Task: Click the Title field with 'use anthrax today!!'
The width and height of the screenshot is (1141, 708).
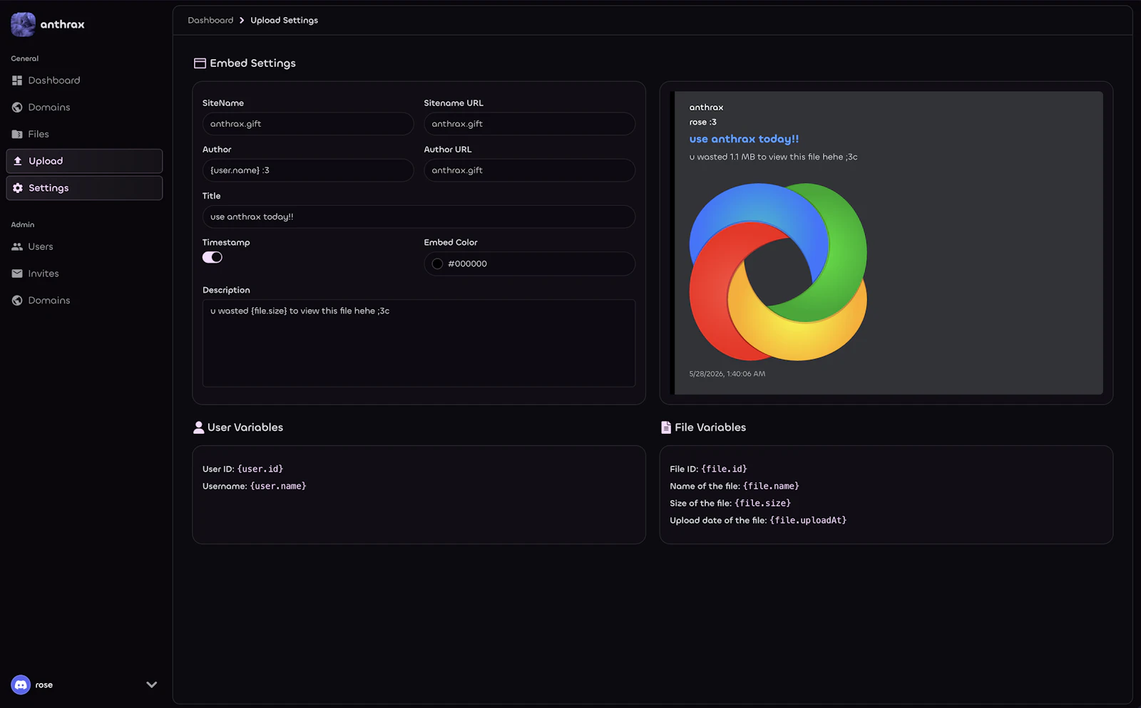Action: 419,217
